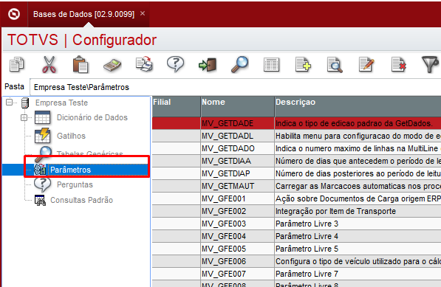Screen dimensions: 441x287
Task: Select the MV_GETDIAP parameter
Action: pyautogui.click(x=226, y=173)
